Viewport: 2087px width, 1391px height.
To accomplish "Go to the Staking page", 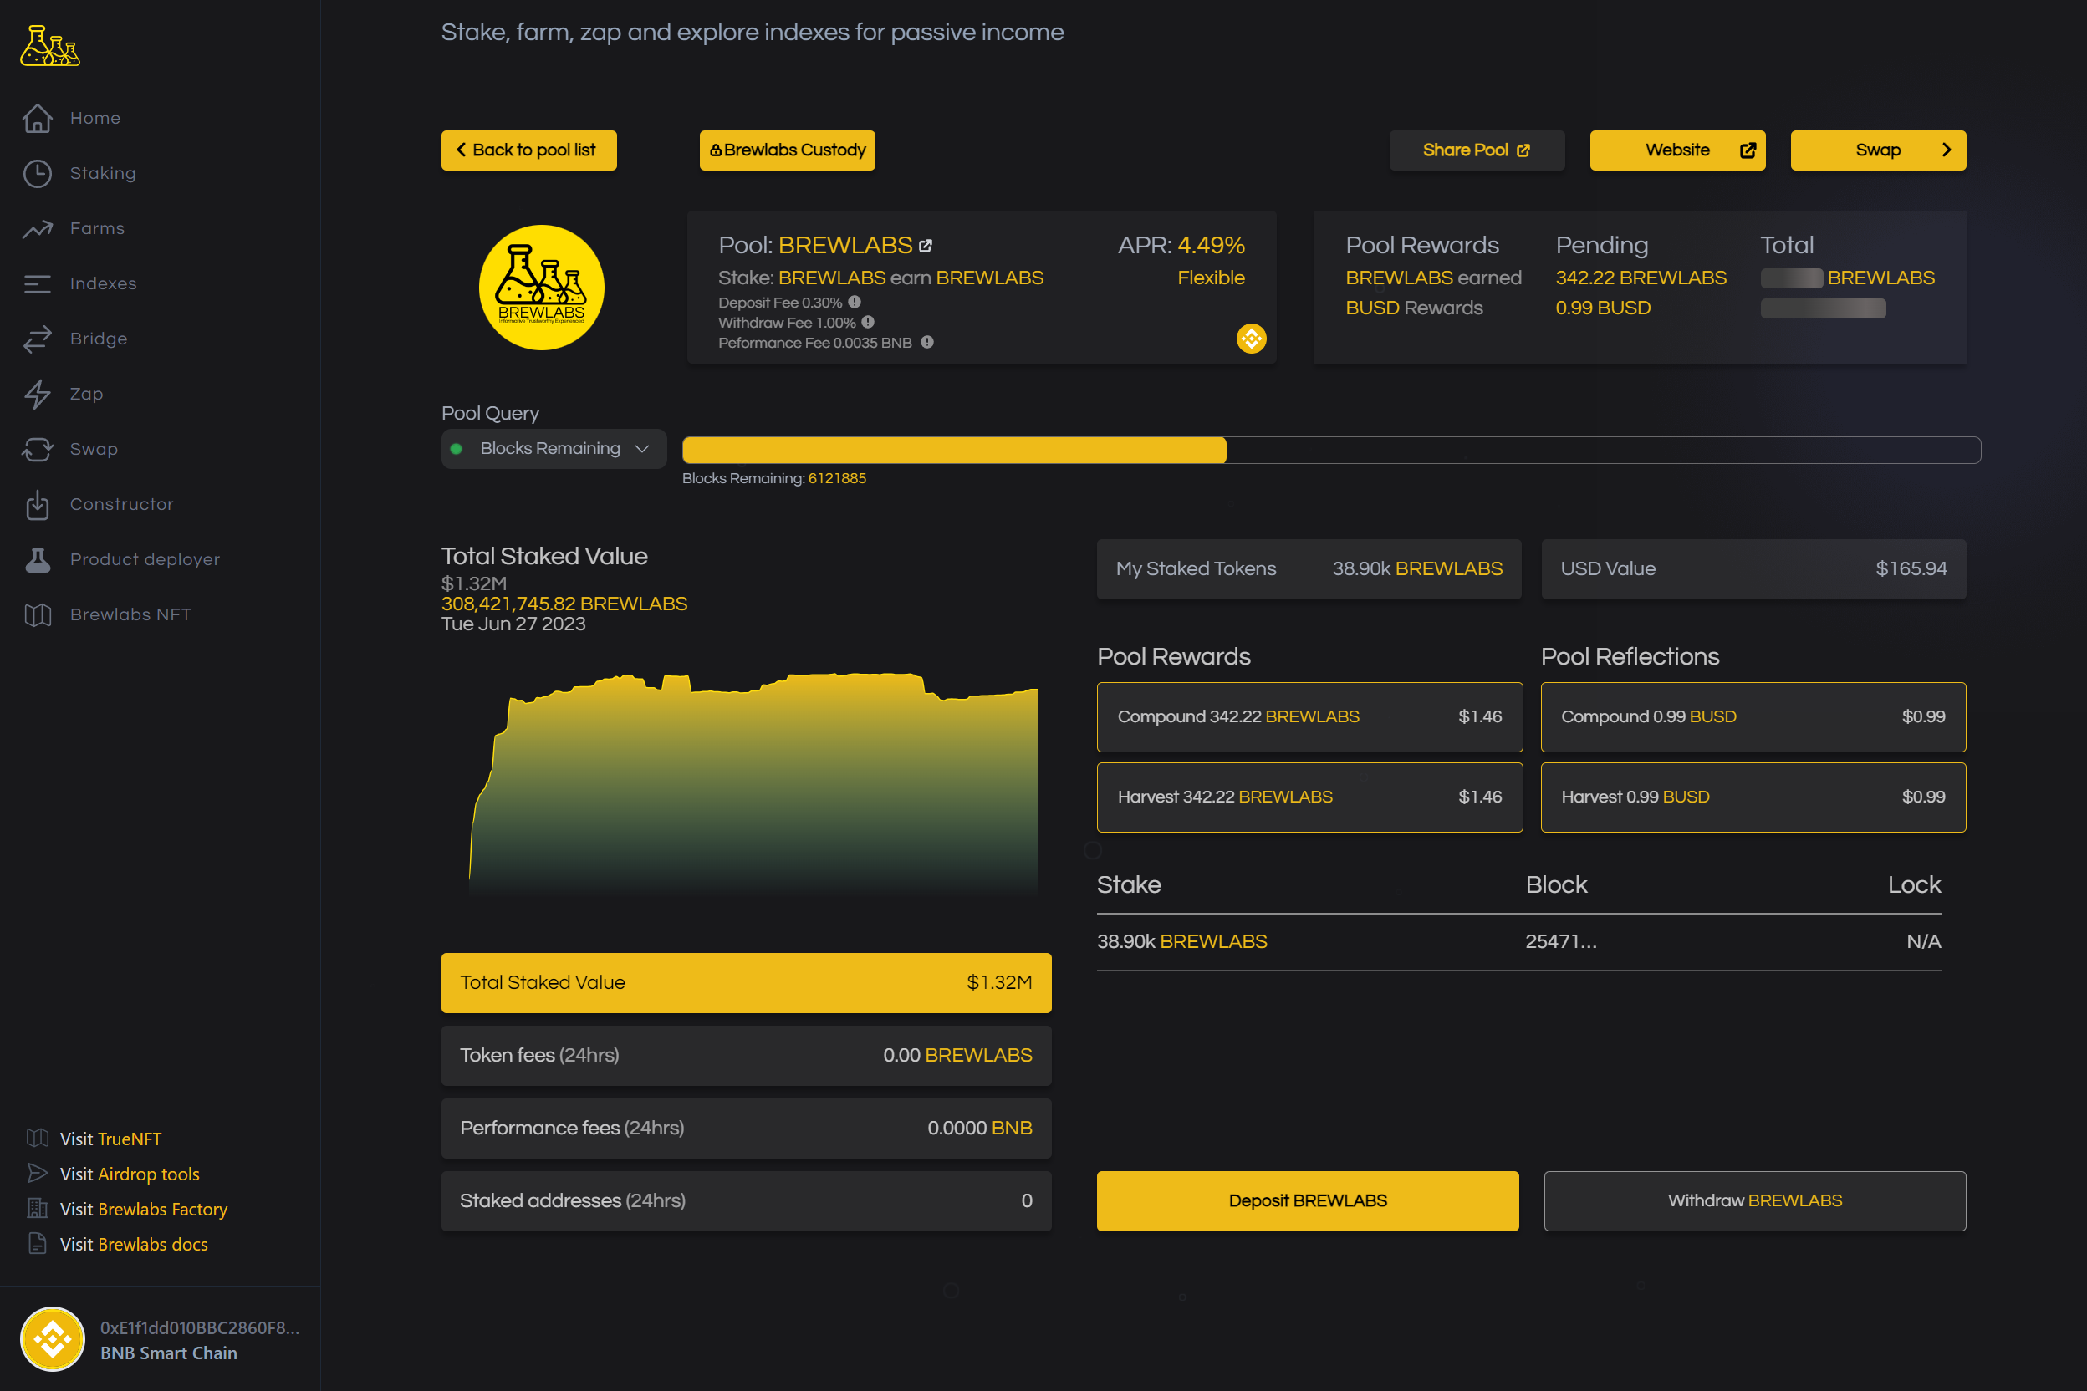I will [103, 173].
